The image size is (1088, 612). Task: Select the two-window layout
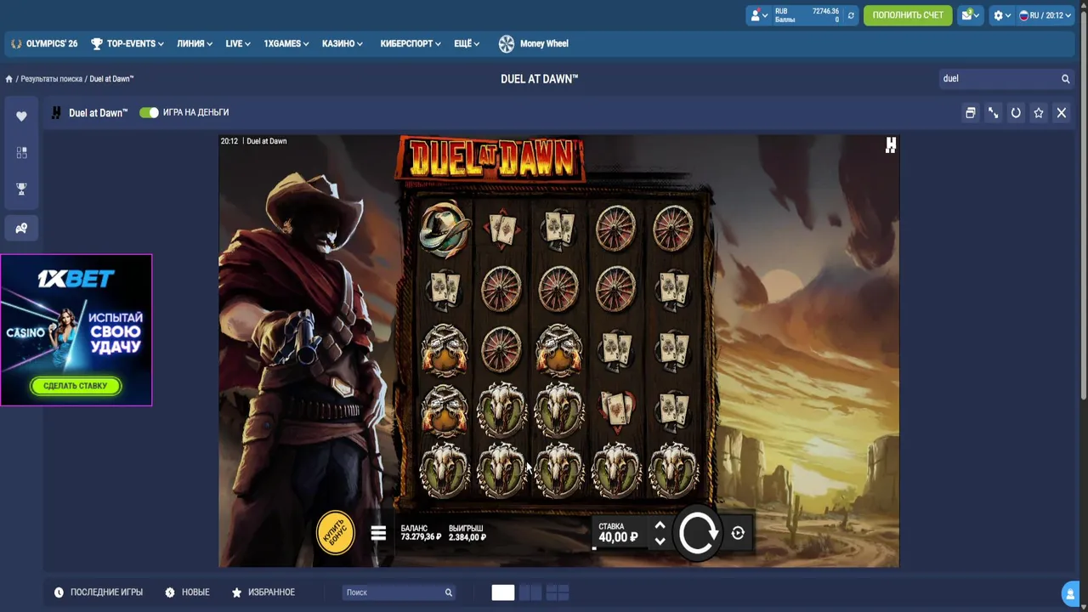click(x=530, y=592)
